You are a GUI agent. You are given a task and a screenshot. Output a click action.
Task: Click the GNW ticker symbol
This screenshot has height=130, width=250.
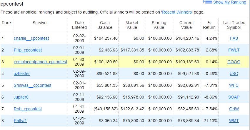coord(234,109)
